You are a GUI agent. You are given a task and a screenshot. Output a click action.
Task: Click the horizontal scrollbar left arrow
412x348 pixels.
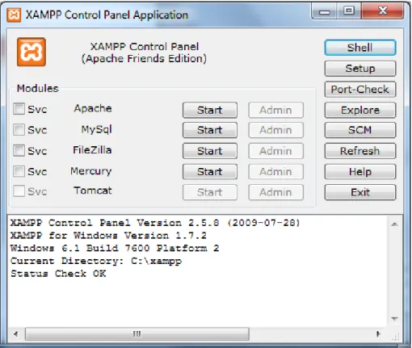pyautogui.click(x=15, y=334)
